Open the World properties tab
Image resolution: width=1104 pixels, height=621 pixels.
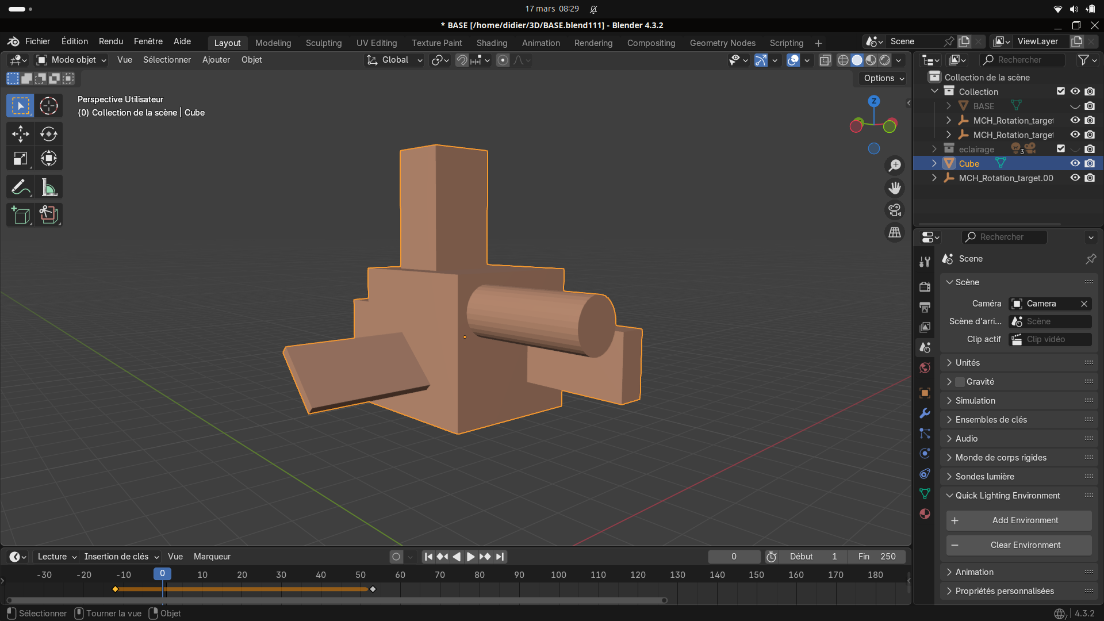coord(925,368)
